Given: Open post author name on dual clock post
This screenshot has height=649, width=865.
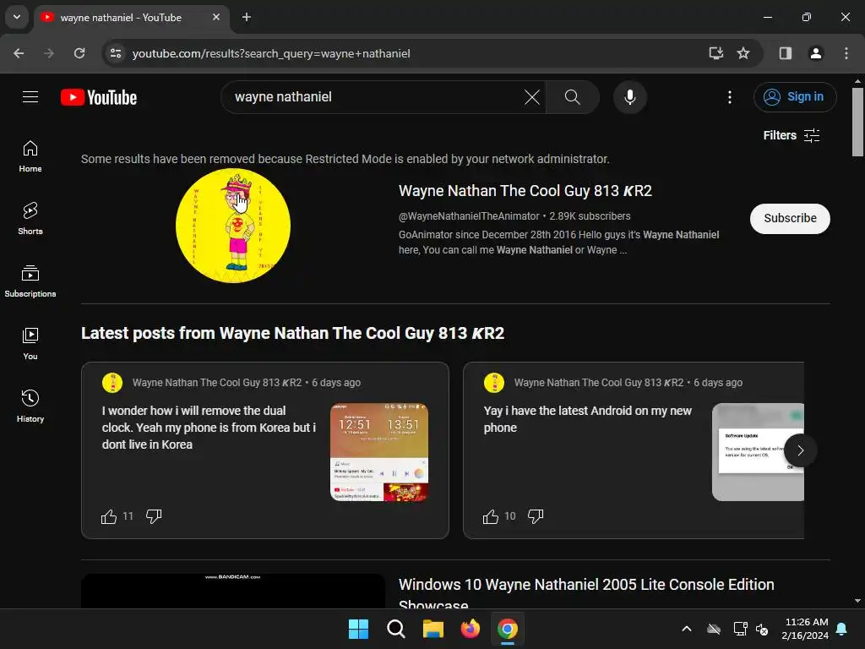Looking at the screenshot, I should pos(217,383).
